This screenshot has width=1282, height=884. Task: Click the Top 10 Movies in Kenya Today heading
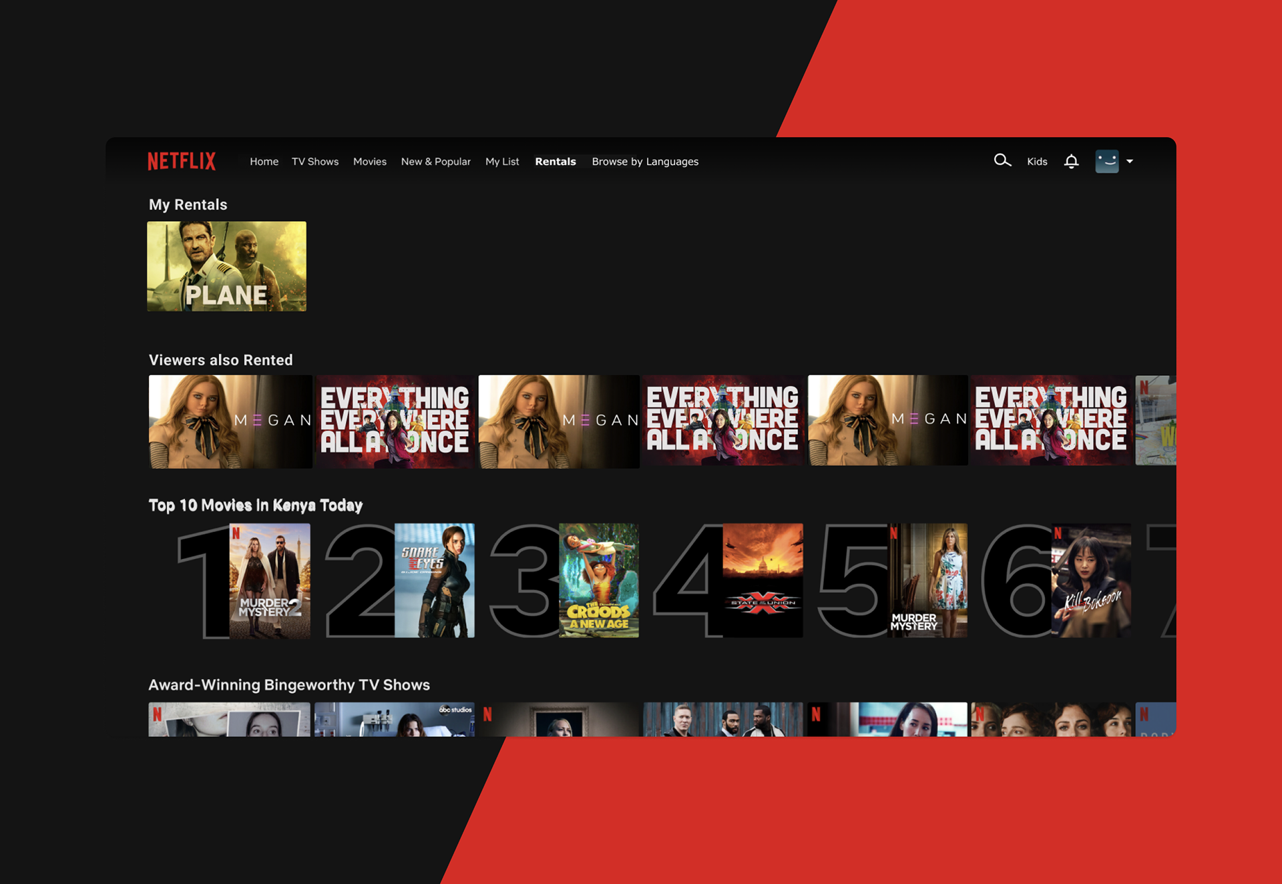(255, 505)
